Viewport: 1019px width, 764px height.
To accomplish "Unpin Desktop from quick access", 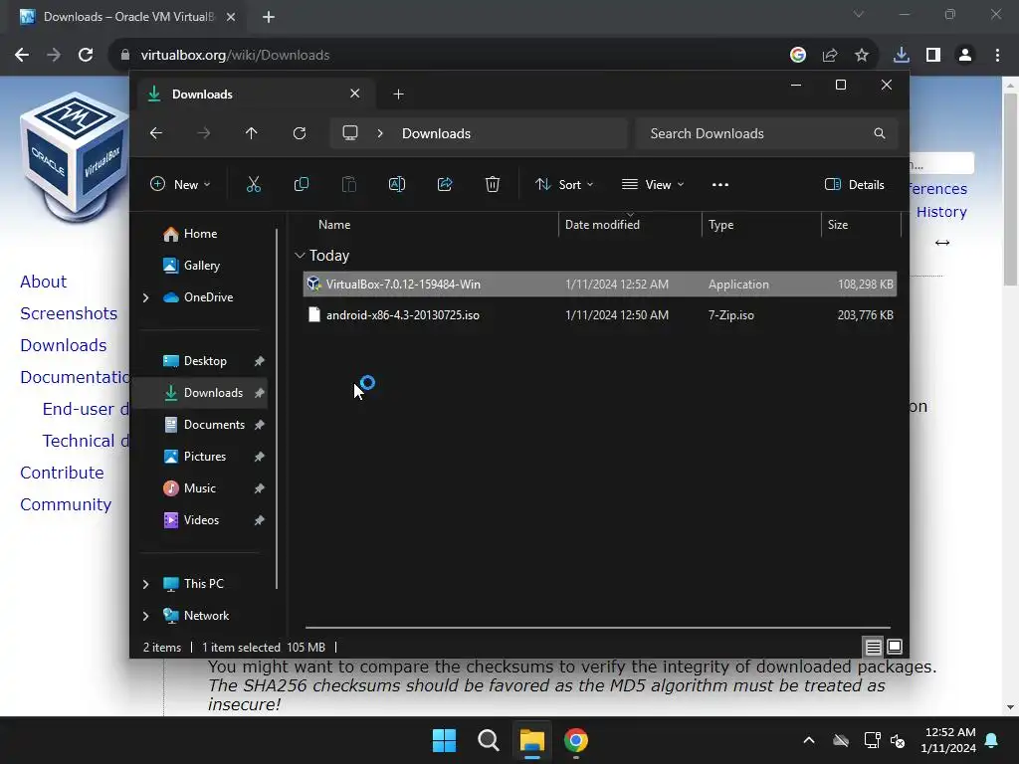I will [x=260, y=361].
